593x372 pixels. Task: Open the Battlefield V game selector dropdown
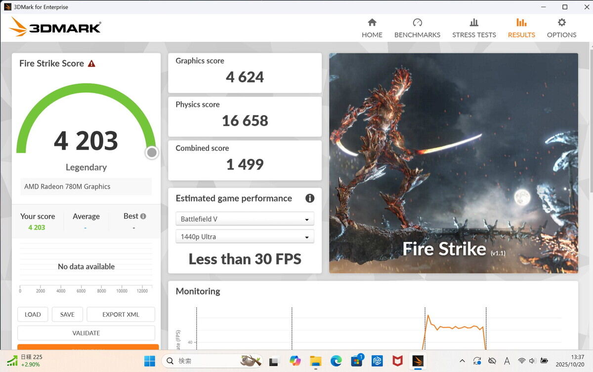[245, 218]
